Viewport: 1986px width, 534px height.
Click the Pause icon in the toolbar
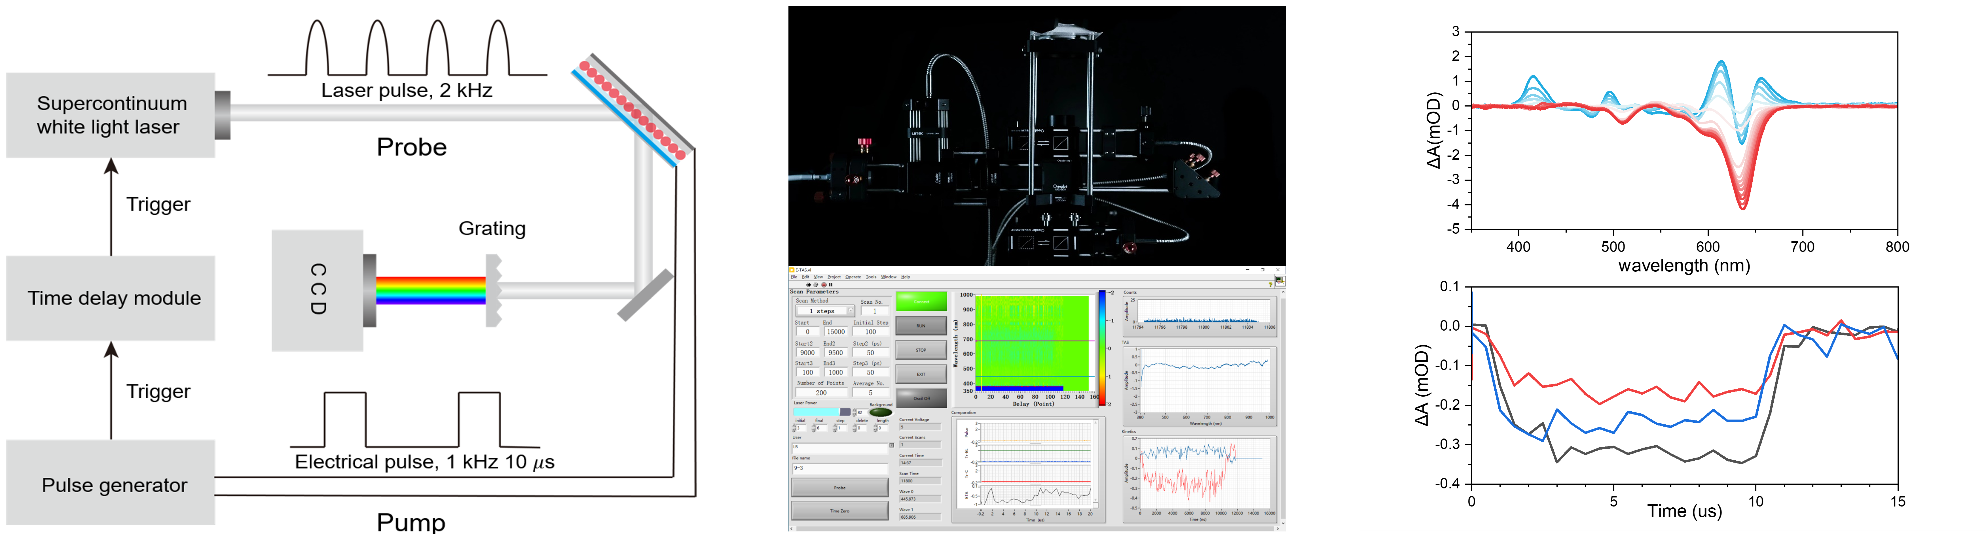pos(830,284)
